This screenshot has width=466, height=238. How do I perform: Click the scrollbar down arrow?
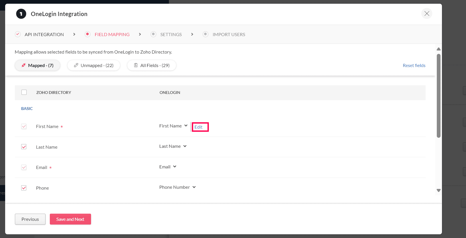pyautogui.click(x=439, y=190)
